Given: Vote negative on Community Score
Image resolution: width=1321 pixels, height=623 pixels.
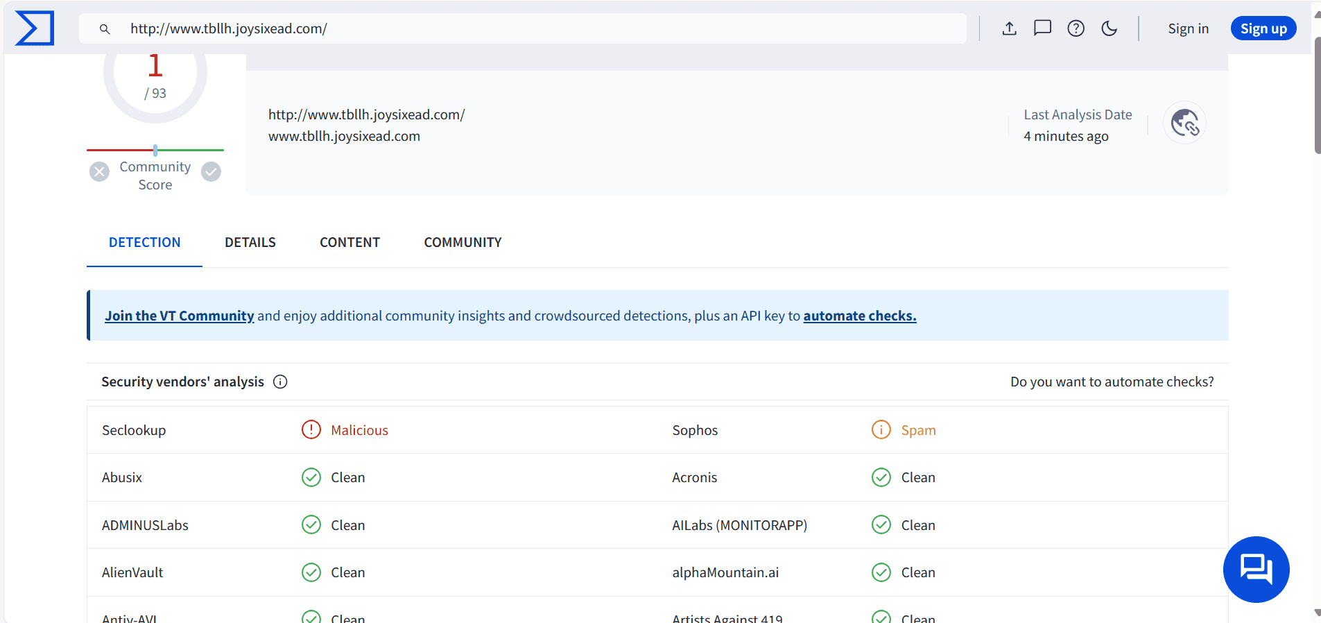Looking at the screenshot, I should [100, 171].
